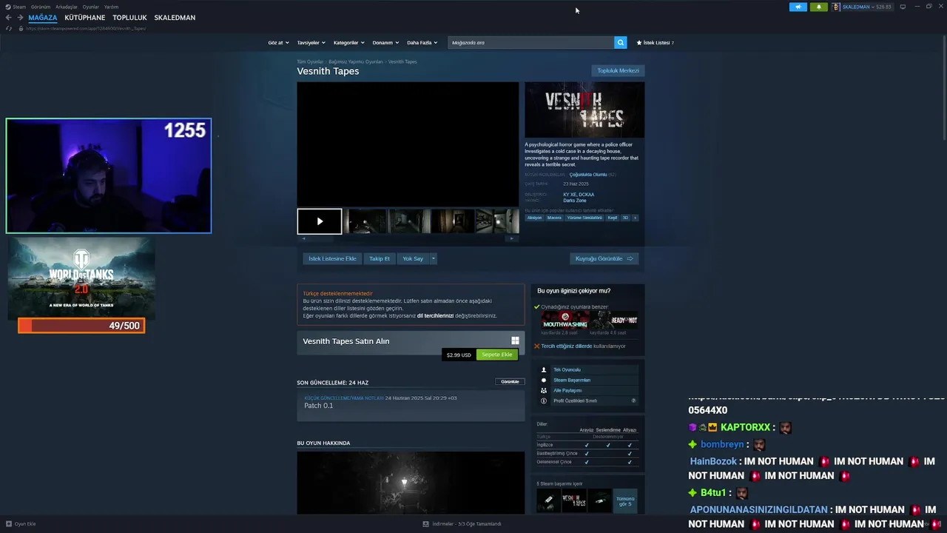Click the dil tercihlerinizi link
The height and width of the screenshot is (533, 947).
click(435, 315)
